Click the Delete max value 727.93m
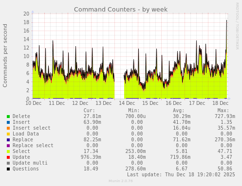242x186 pixels. point(225,117)
